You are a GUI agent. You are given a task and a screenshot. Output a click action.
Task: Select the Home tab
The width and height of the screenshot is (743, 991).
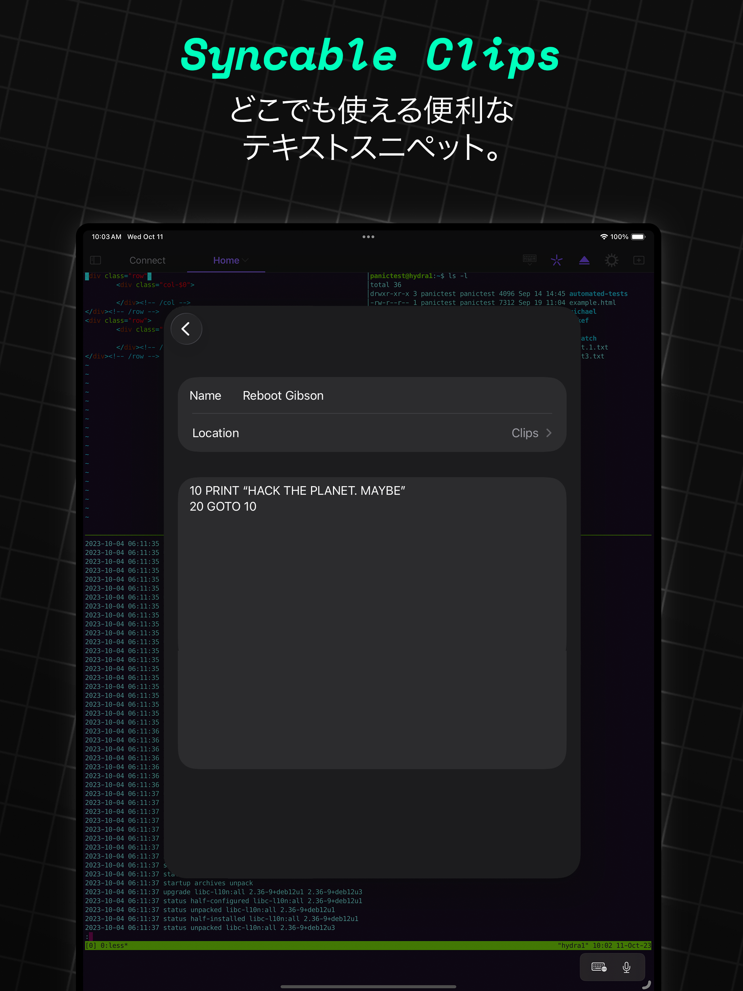click(x=225, y=260)
